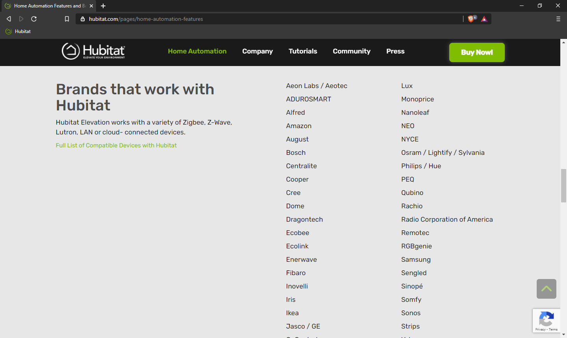Open the Press navigation link
This screenshot has height=338, width=567.
[395, 51]
